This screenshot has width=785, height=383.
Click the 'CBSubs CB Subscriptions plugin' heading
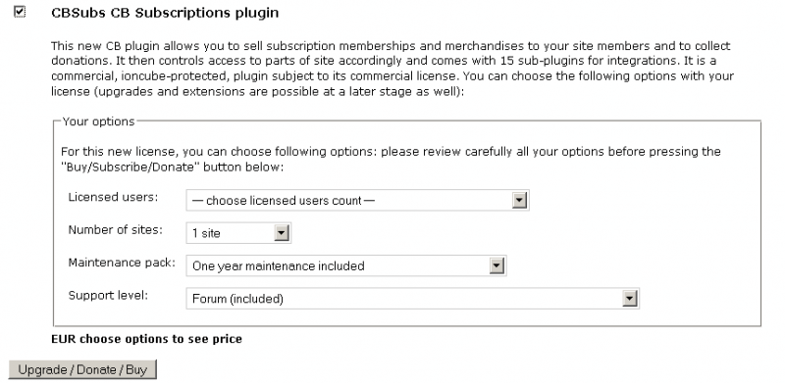165,13
